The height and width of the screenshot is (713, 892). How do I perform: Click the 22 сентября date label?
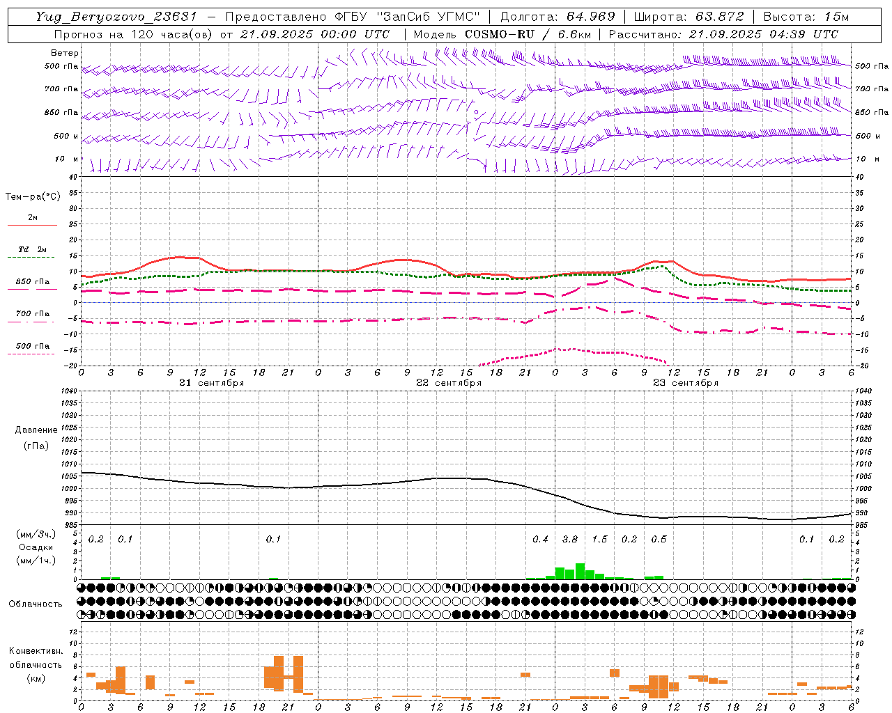tap(449, 382)
